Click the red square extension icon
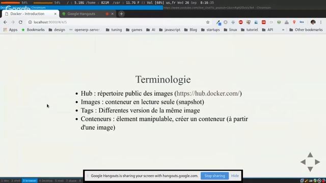Screen dimensions: 326x183 click(264, 22)
